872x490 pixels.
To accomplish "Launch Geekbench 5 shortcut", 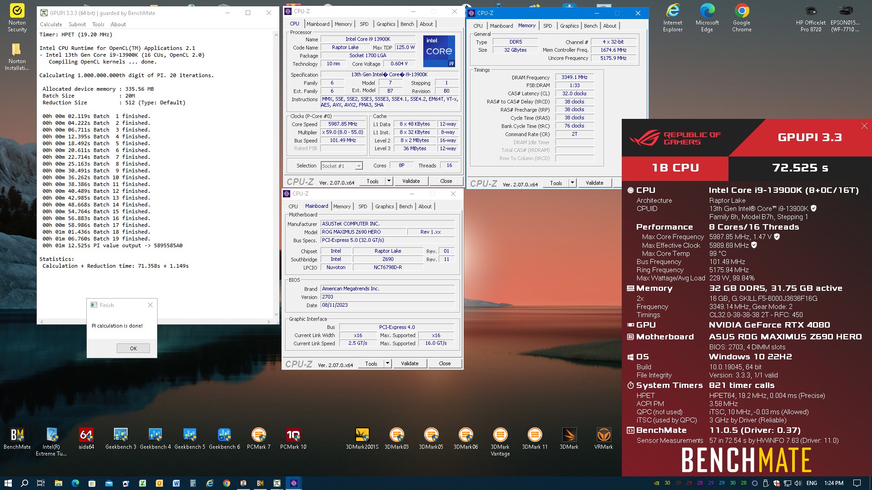I will pos(190,439).
